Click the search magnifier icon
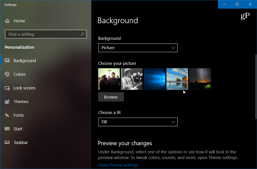257x169 pixels. 82,34
